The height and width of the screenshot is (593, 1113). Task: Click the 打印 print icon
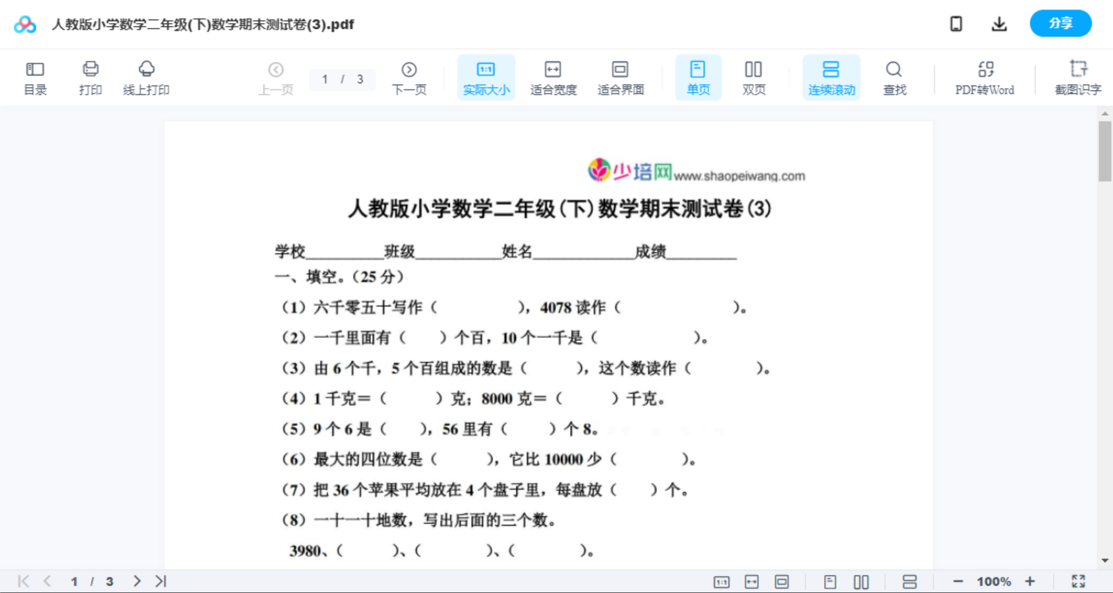pos(90,77)
